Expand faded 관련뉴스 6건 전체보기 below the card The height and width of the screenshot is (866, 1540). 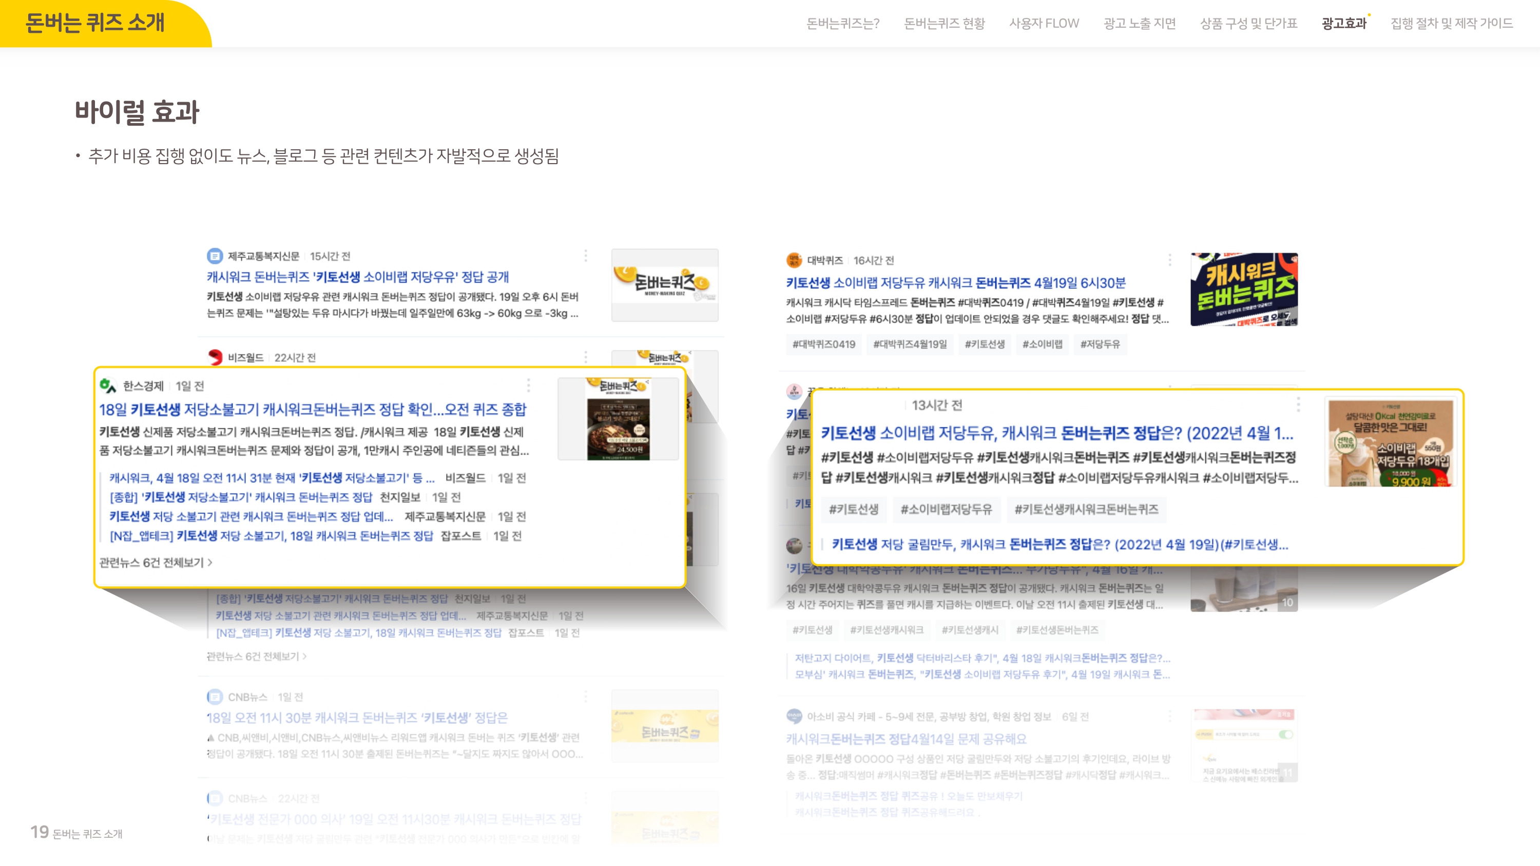(257, 656)
